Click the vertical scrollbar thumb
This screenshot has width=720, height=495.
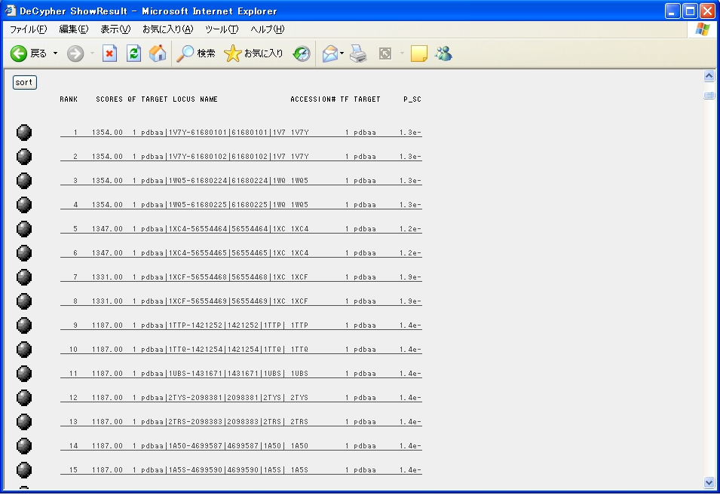click(709, 96)
